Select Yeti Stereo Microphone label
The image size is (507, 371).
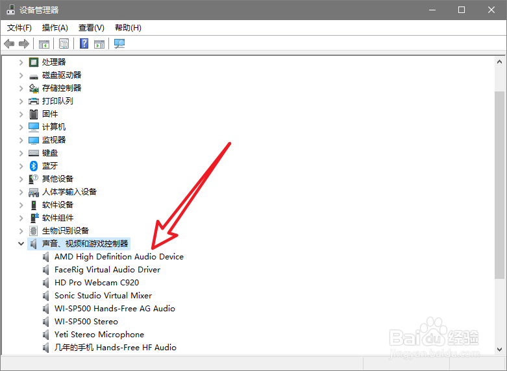point(99,335)
